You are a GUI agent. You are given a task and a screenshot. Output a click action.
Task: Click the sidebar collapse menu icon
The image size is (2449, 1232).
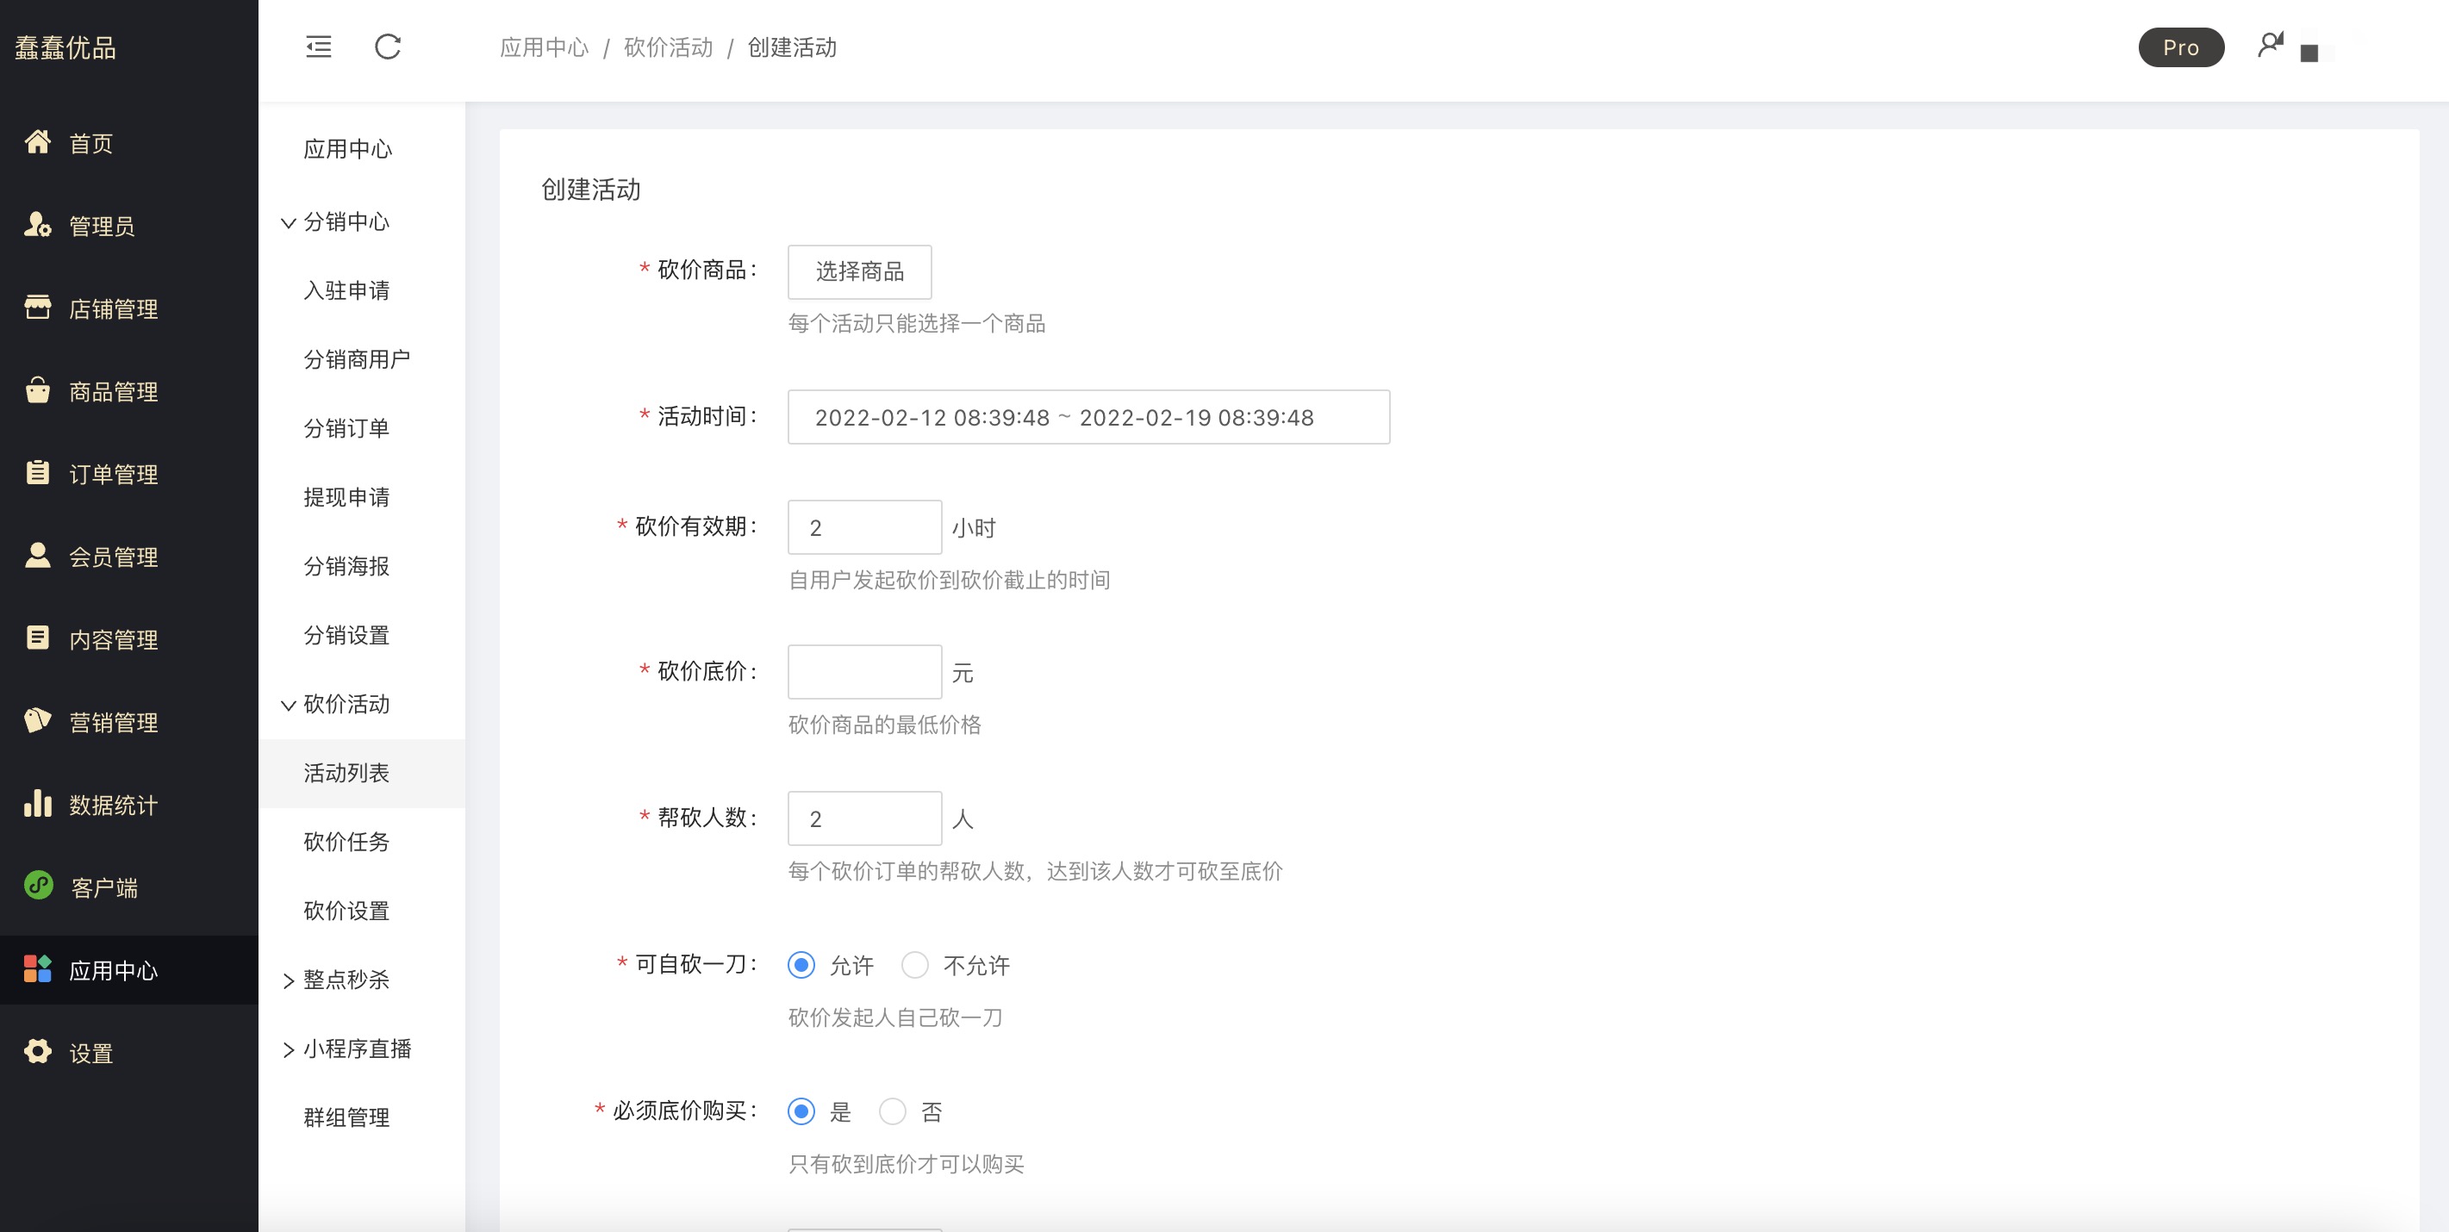pos(319,47)
